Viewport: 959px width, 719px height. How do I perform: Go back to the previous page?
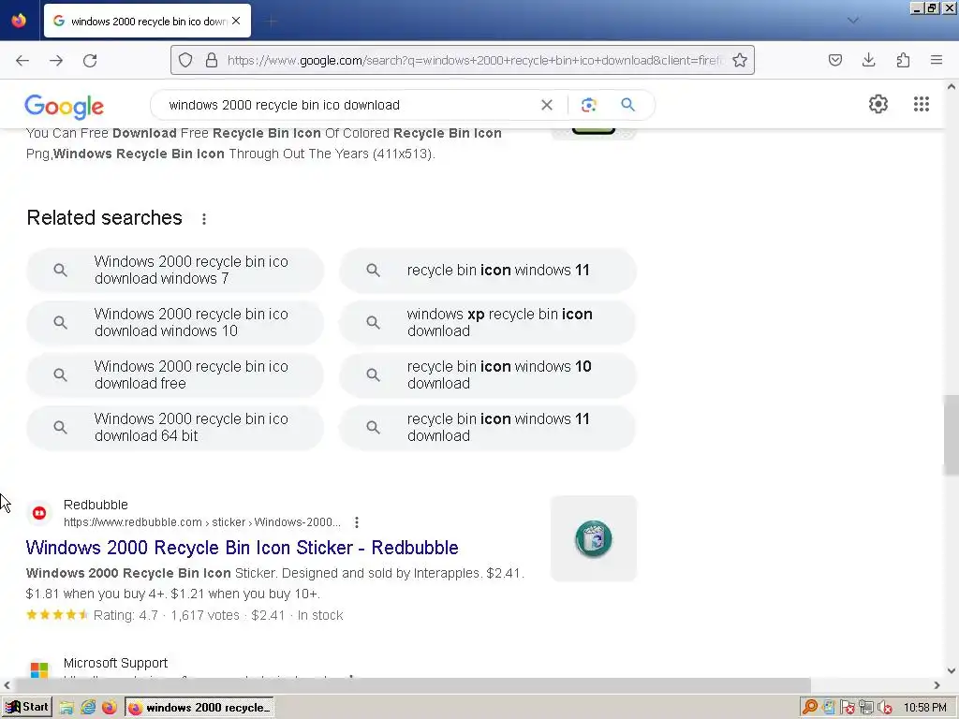pyautogui.click(x=22, y=60)
